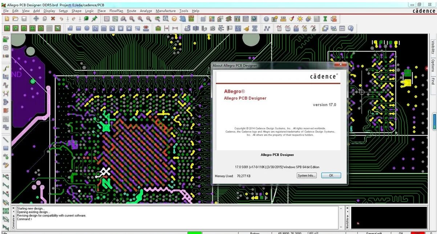
Task: Click the Undo arrow icon
Action: click(62, 19)
